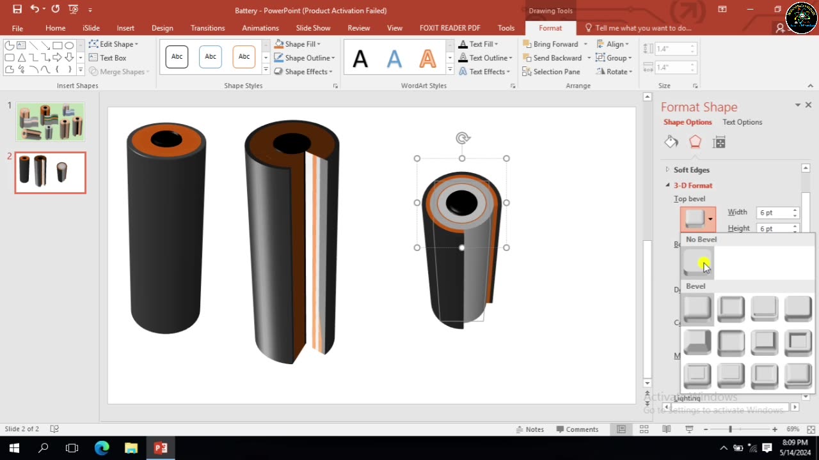Open File Explorer from the taskbar
The image size is (819, 460).
[x=131, y=448]
